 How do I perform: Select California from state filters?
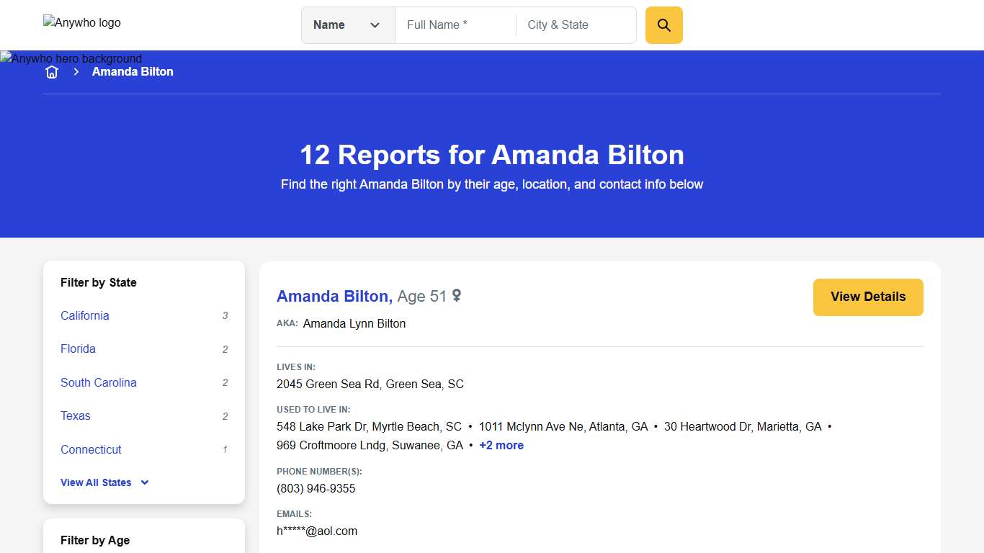(84, 315)
